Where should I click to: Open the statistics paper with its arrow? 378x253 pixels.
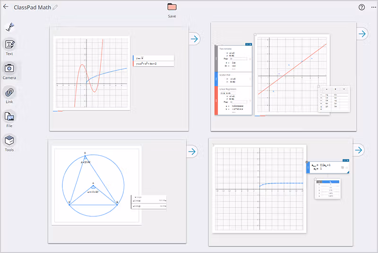362,34
